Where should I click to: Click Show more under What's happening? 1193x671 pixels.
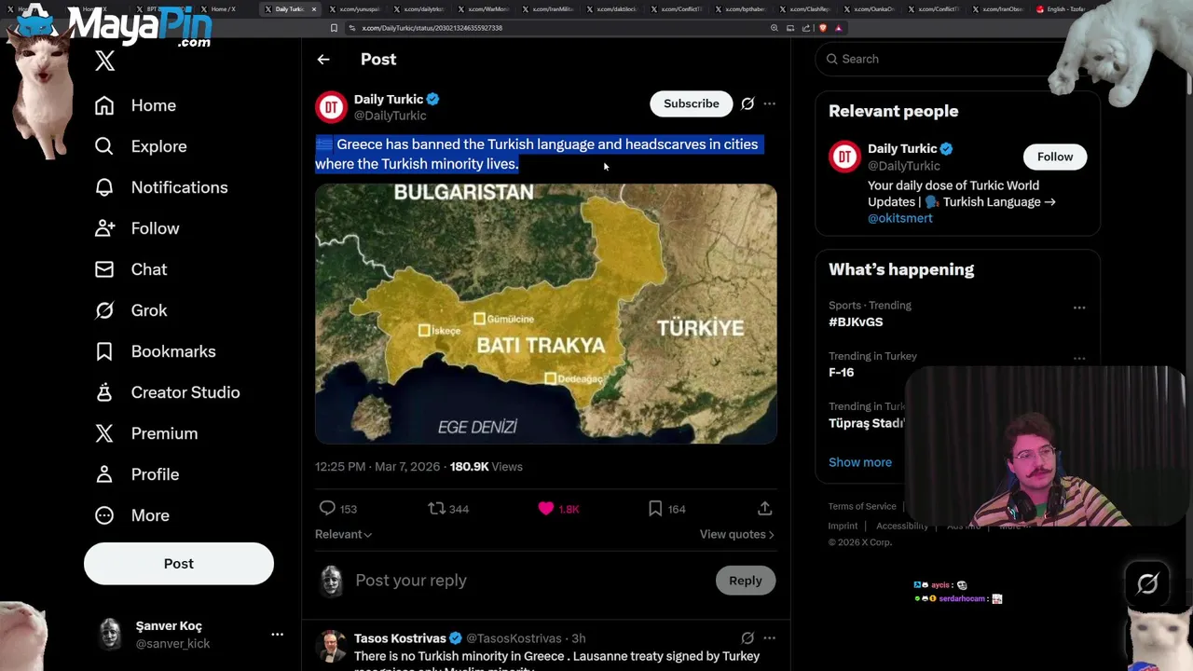pyautogui.click(x=860, y=462)
